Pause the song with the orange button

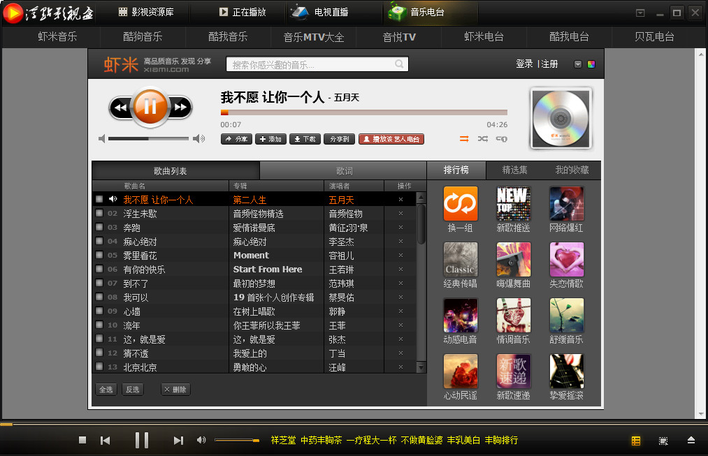click(x=150, y=107)
